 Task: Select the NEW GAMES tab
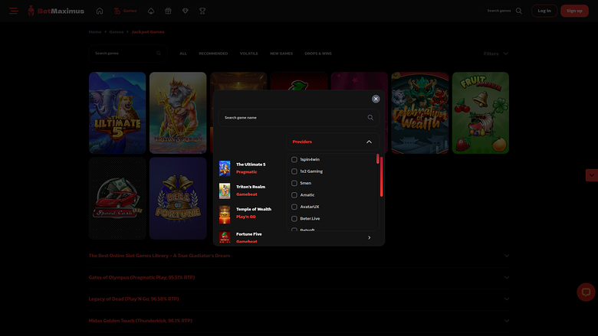tap(281, 54)
